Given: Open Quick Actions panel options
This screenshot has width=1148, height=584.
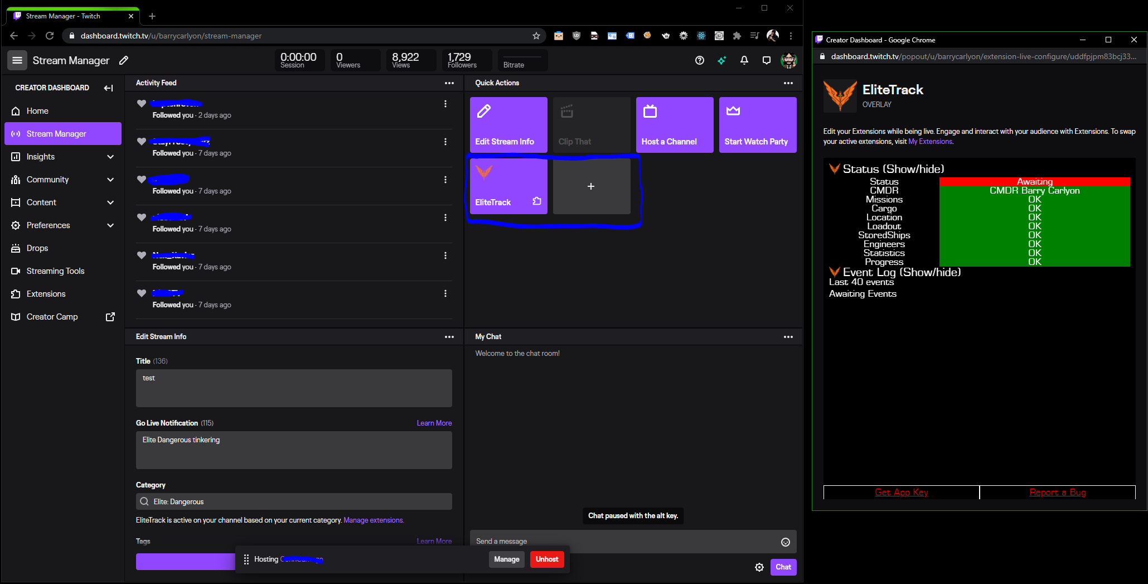Looking at the screenshot, I should click(x=788, y=83).
